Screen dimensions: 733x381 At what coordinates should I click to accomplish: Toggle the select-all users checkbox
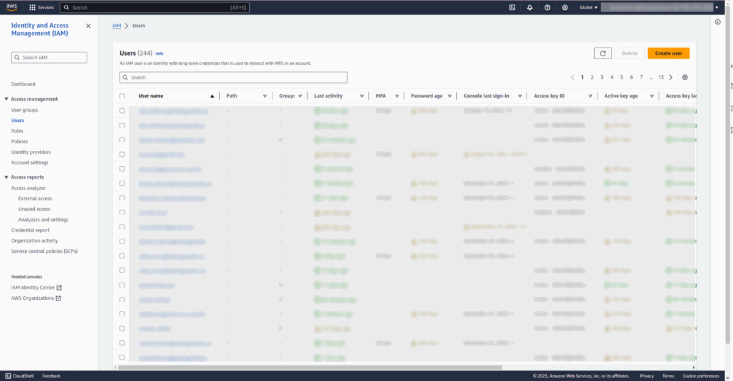(x=122, y=96)
